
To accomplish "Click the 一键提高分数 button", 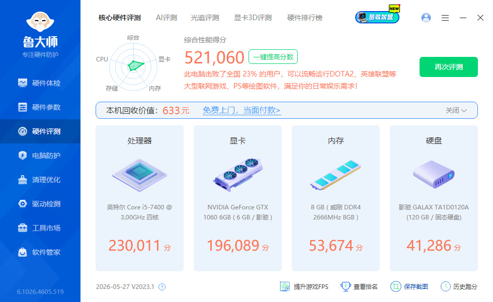I will click(273, 57).
